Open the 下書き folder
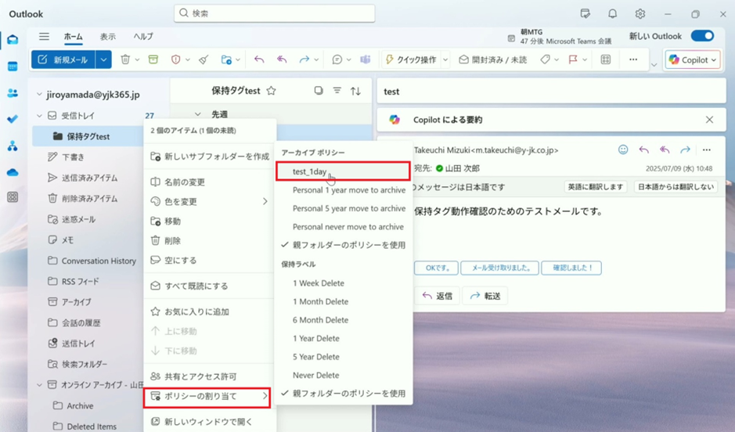The height and width of the screenshot is (432, 735). coord(73,157)
